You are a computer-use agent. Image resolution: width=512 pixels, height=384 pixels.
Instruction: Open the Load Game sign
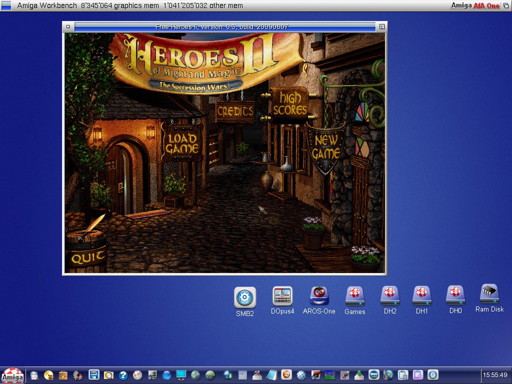pos(182,142)
